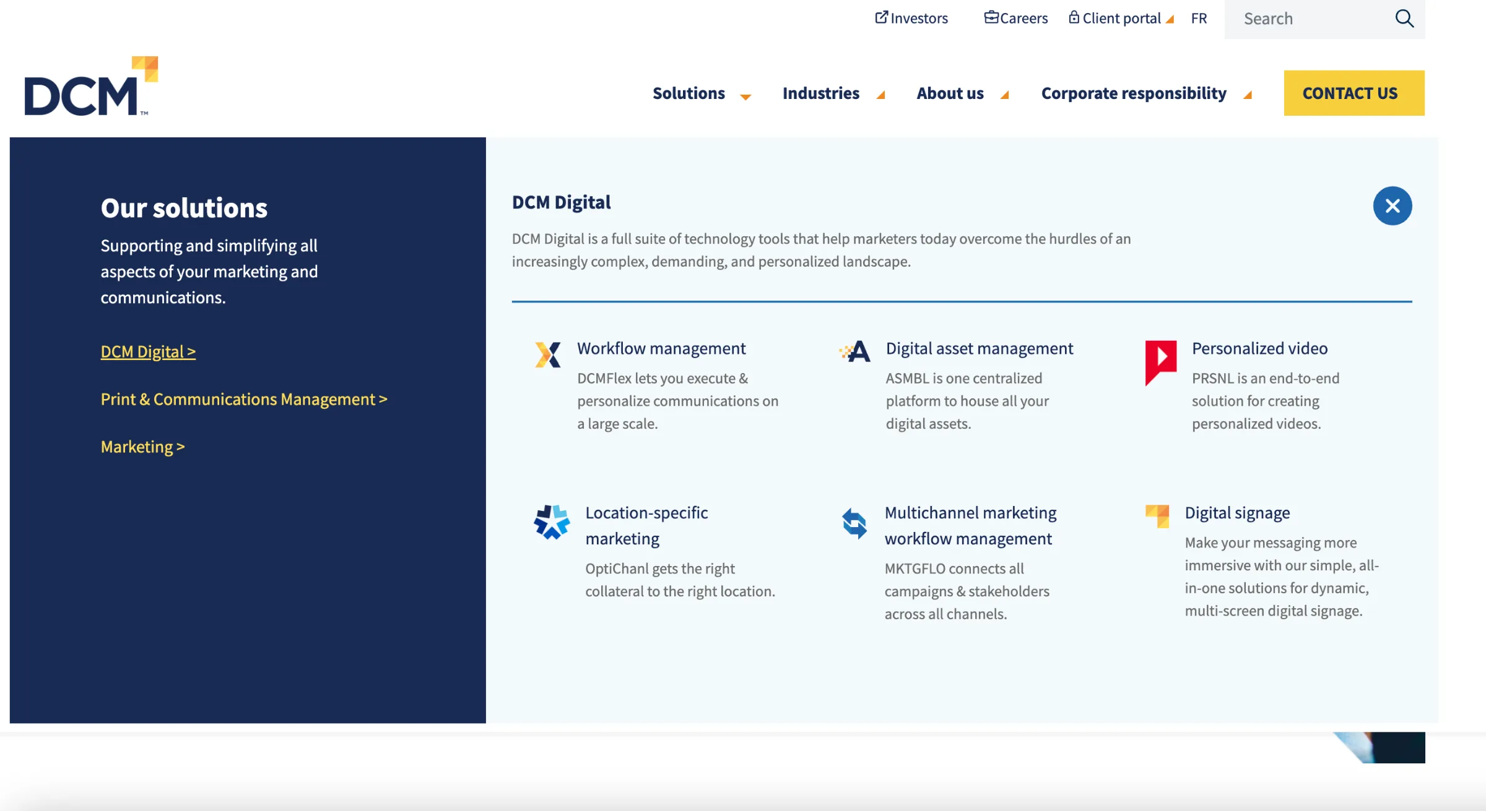Collapse the Solutions dropdown arrow
1486x811 pixels.
[x=745, y=96]
